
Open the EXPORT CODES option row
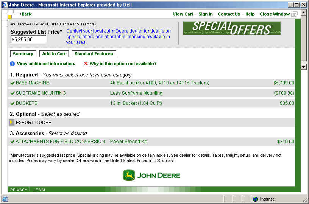[151, 123]
